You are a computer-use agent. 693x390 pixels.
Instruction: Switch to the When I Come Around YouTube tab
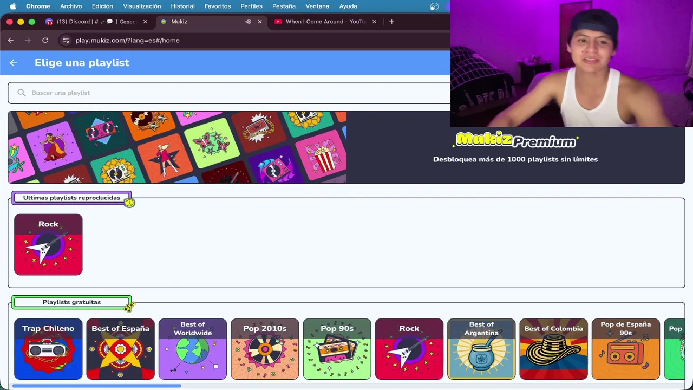pos(325,22)
